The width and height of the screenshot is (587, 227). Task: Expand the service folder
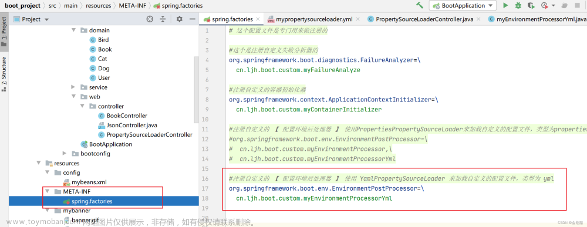pyautogui.click(x=73, y=87)
